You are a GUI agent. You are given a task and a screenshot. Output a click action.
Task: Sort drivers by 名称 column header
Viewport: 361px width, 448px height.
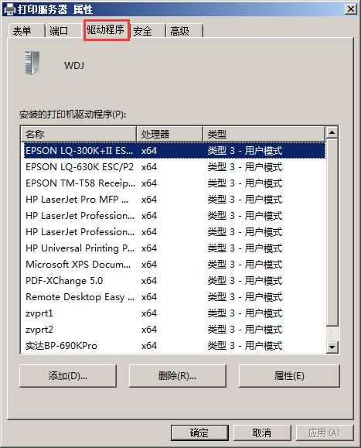(79, 134)
